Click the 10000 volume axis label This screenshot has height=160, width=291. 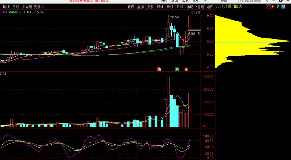209,114
